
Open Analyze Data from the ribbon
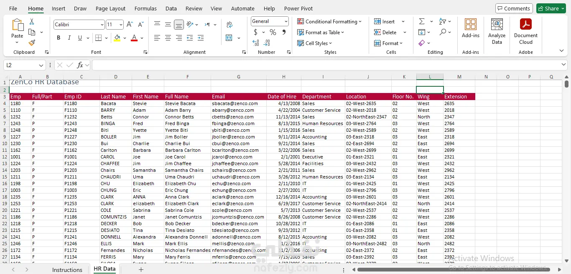497,31
